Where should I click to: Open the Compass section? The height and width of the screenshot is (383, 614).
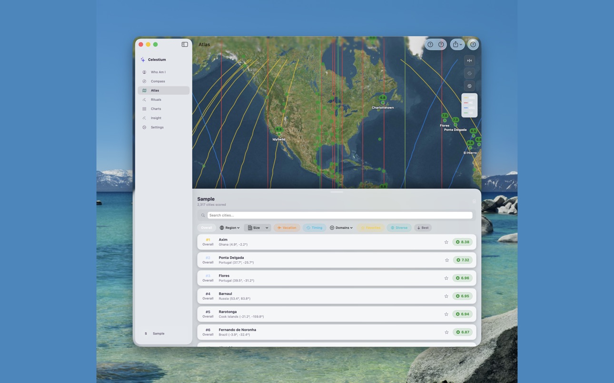click(x=163, y=81)
